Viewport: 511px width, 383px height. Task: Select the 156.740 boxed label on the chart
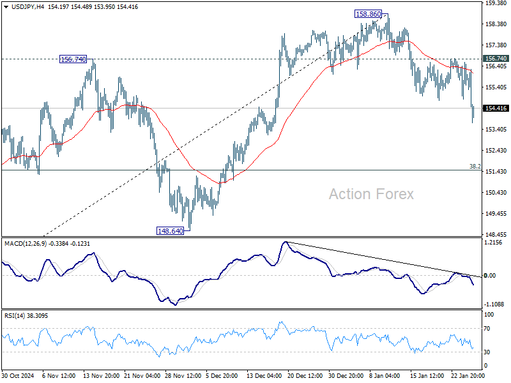(x=73, y=59)
